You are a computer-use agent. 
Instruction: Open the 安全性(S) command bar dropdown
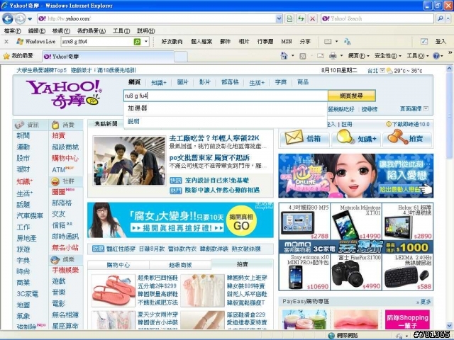click(x=388, y=56)
